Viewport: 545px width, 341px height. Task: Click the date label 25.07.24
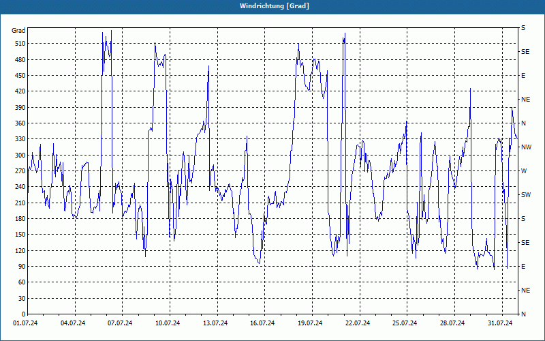point(405,323)
